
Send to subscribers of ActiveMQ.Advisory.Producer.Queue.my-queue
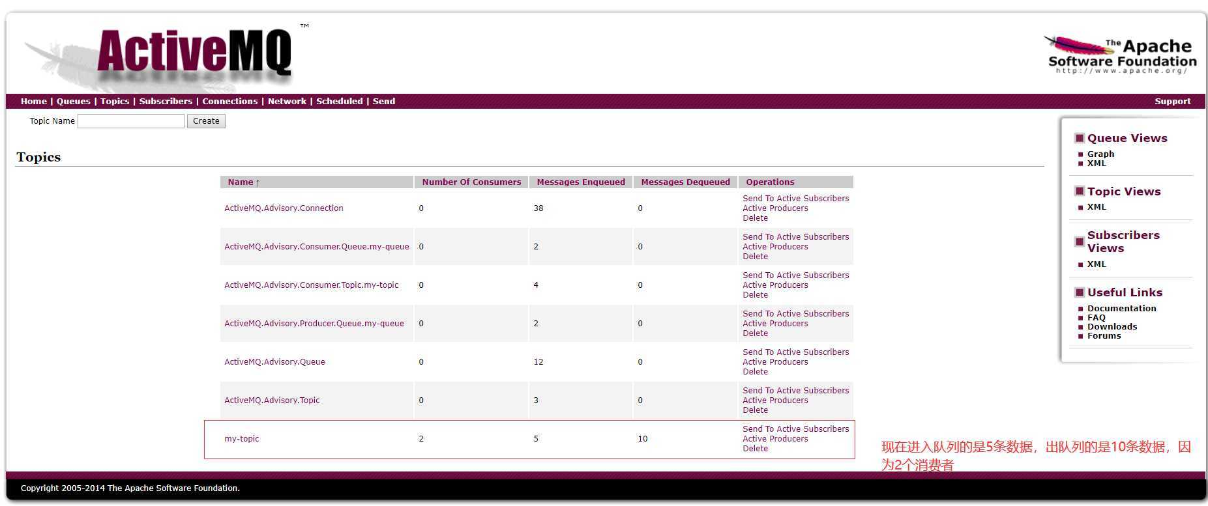coord(795,314)
